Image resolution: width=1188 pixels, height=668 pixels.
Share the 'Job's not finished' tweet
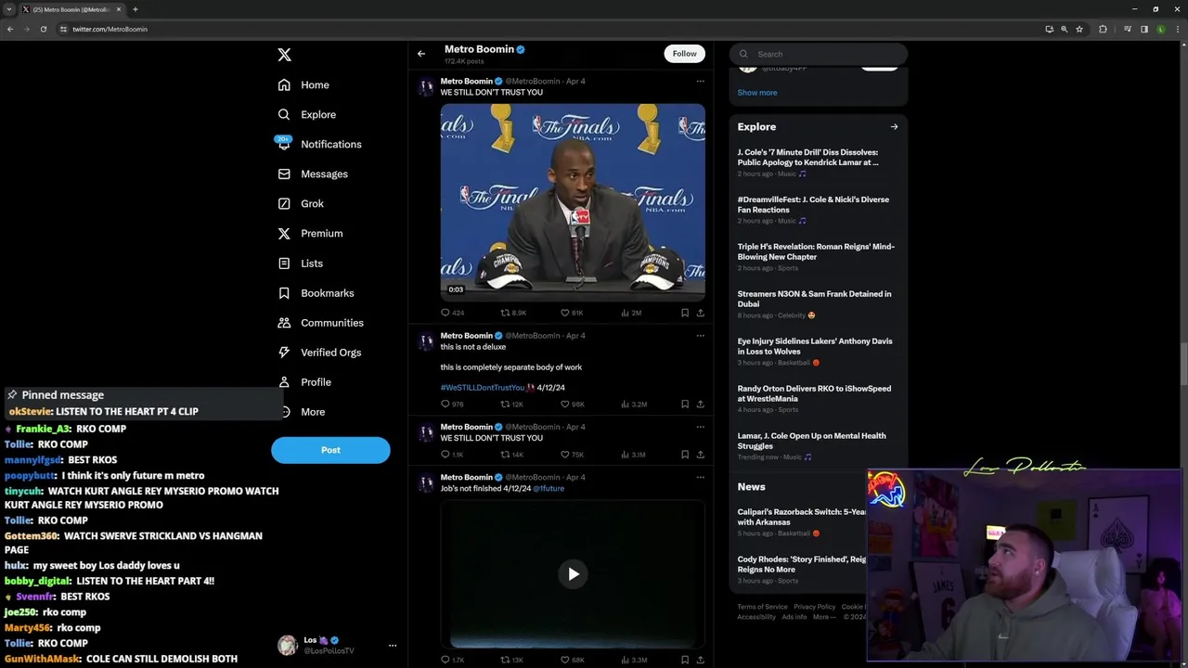(x=700, y=660)
